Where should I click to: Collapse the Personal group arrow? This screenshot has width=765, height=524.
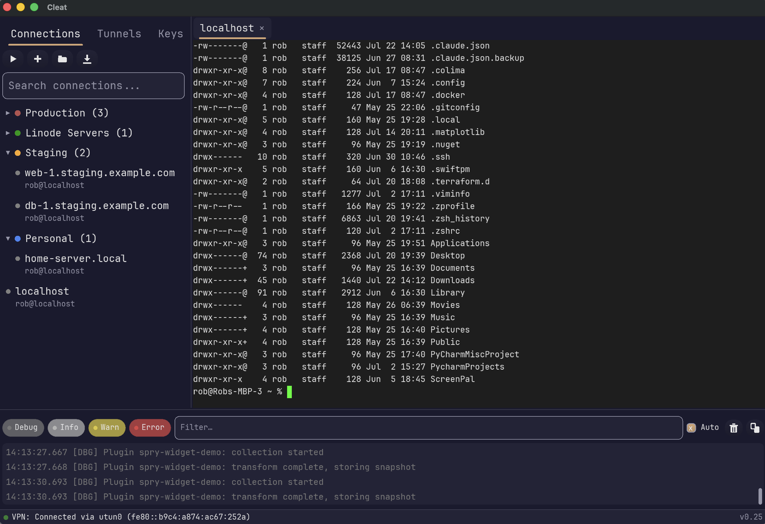pyautogui.click(x=8, y=239)
